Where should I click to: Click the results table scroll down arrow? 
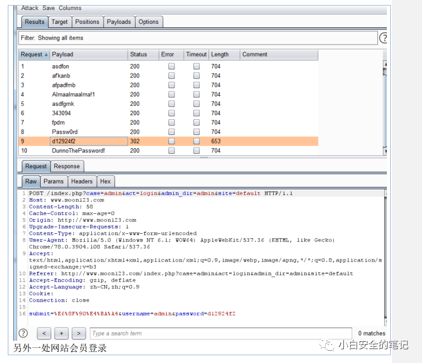tap(385, 151)
